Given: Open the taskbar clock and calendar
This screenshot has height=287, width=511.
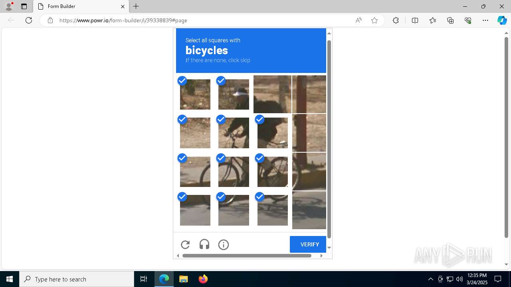Looking at the screenshot, I should pos(477,279).
